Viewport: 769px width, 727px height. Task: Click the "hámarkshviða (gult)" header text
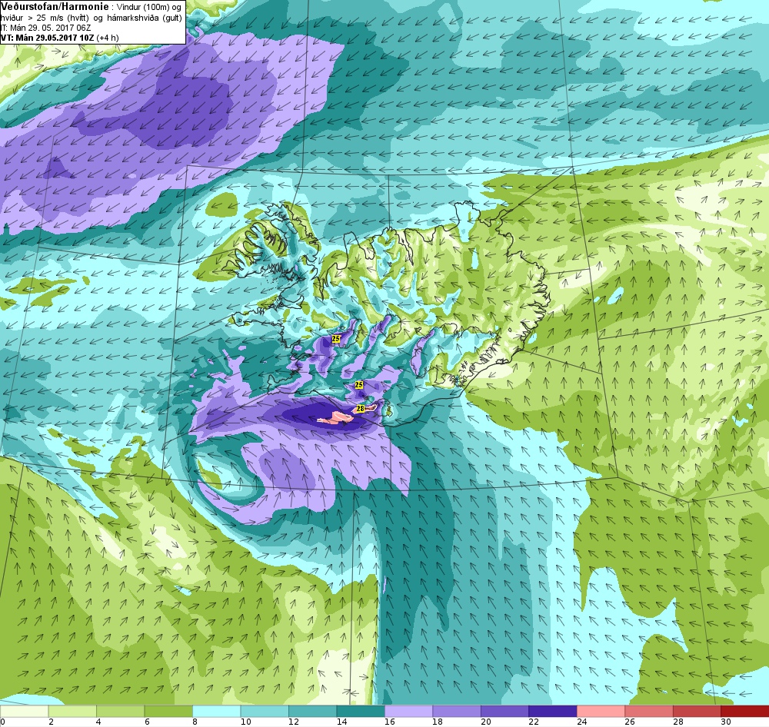[145, 18]
